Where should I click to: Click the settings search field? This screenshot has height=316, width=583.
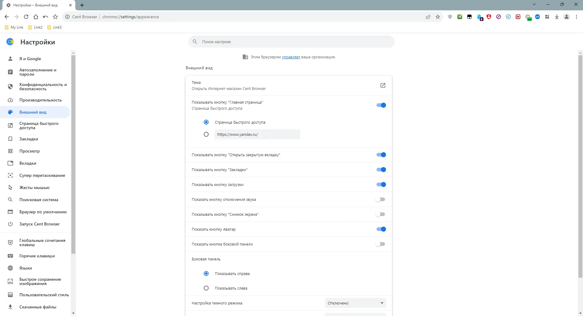[291, 42]
